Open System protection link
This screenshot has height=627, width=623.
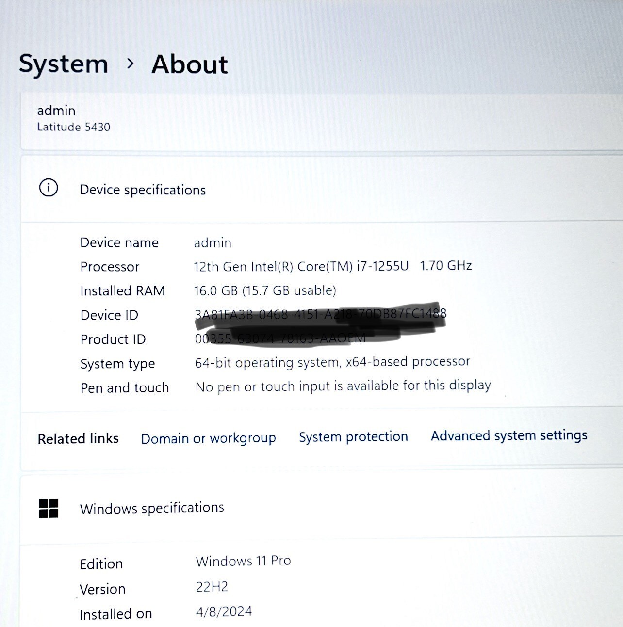click(353, 437)
